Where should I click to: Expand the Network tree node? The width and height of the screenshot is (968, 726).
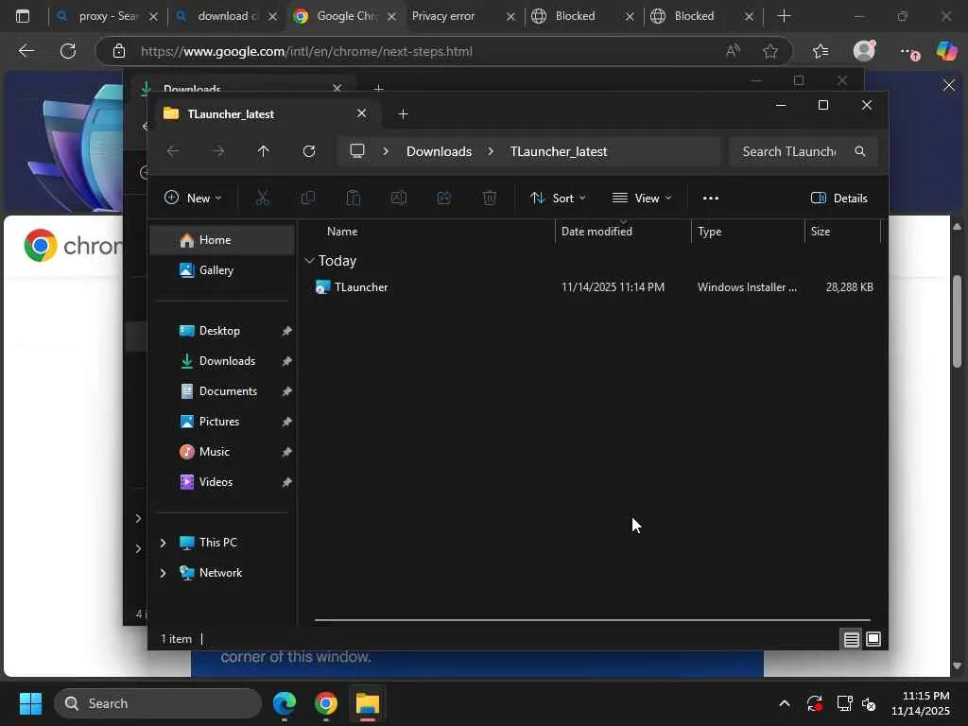tap(163, 573)
